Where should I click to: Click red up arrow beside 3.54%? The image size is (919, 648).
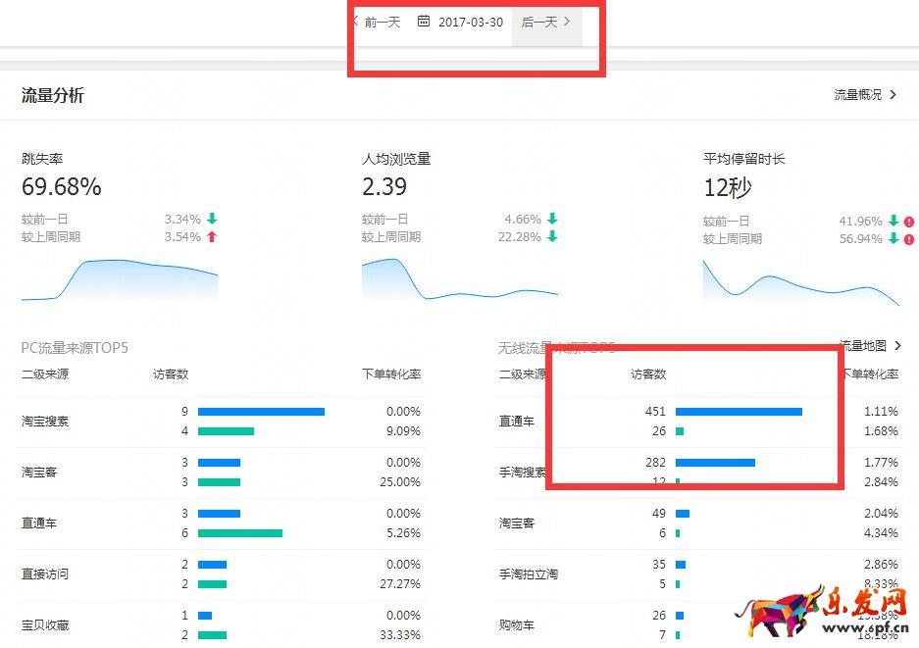click(212, 237)
